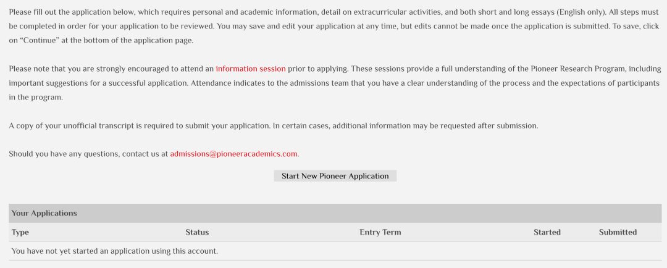The height and width of the screenshot is (268, 667).
Task: Click the Started column header
Action: coord(547,232)
